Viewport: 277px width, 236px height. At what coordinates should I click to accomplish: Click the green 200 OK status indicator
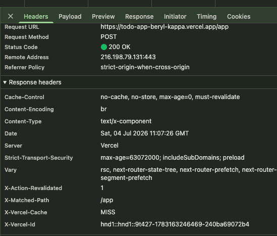pos(104,47)
